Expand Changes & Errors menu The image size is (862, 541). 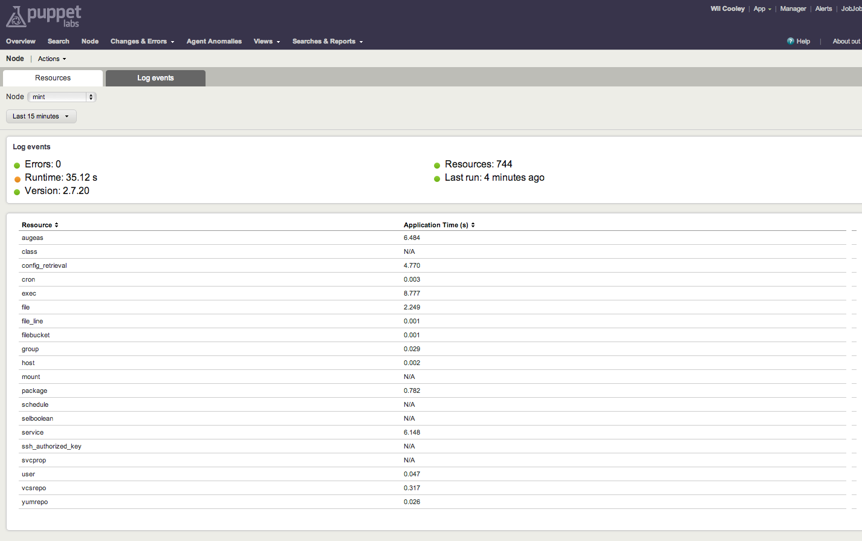click(142, 41)
